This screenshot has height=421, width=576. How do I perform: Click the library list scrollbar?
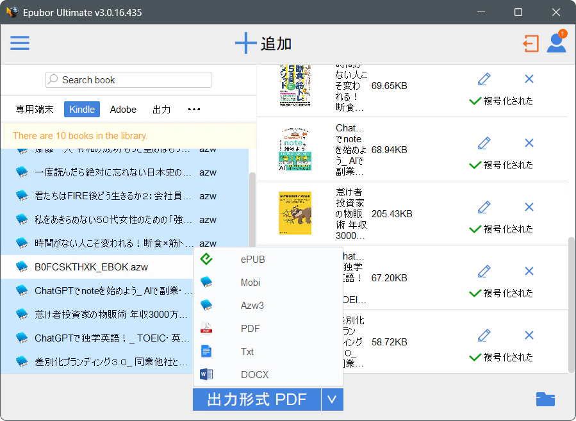pos(252,210)
